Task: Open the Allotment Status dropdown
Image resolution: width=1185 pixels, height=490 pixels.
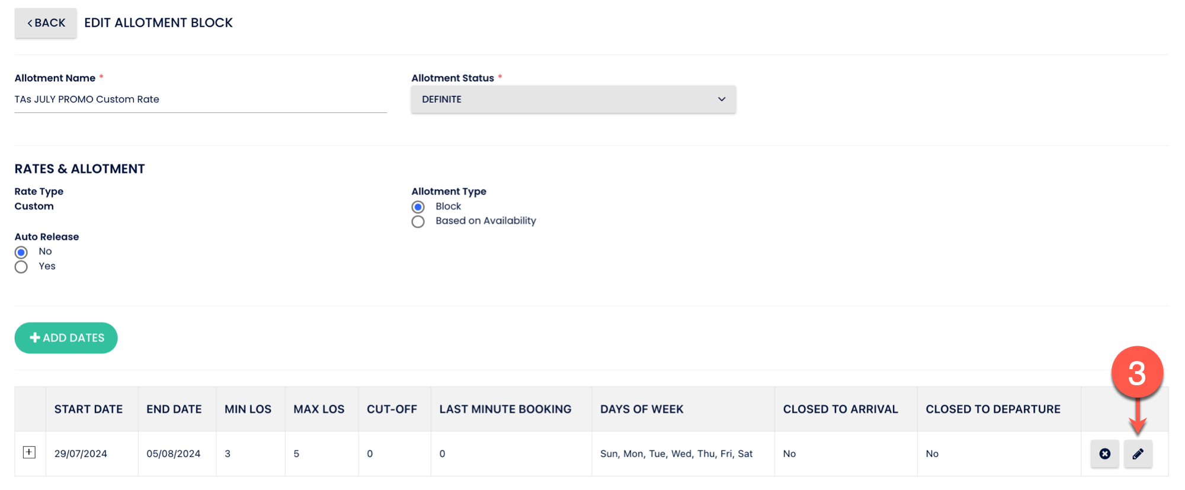Action: [x=573, y=99]
